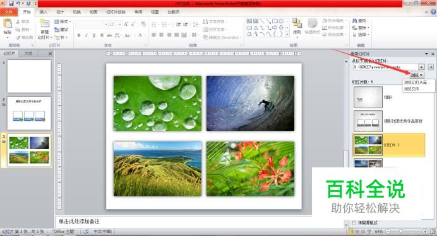Switch to Design (设计) tab
This screenshot has width=437, height=236.
pyautogui.click(x=60, y=12)
